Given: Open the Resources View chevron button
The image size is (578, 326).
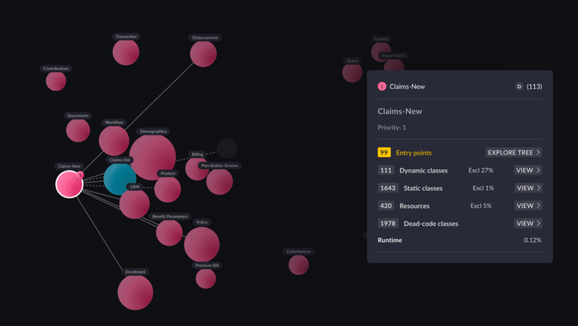Looking at the screenshot, I should pyautogui.click(x=528, y=205).
